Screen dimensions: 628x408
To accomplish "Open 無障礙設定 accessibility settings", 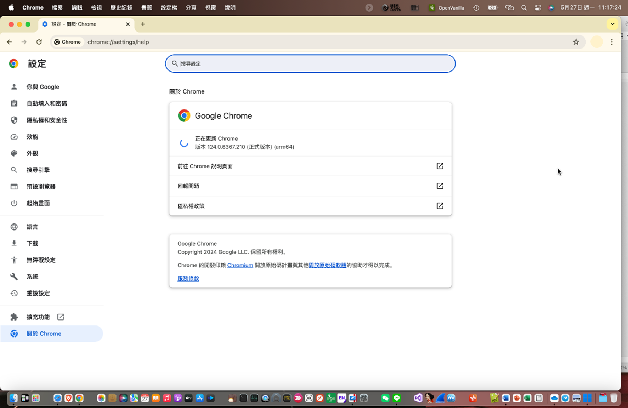I will [41, 260].
